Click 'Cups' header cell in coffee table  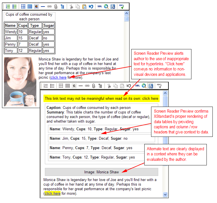pyautogui.click(x=23, y=26)
